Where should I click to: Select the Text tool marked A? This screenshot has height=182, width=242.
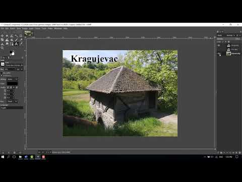(x=16, y=44)
